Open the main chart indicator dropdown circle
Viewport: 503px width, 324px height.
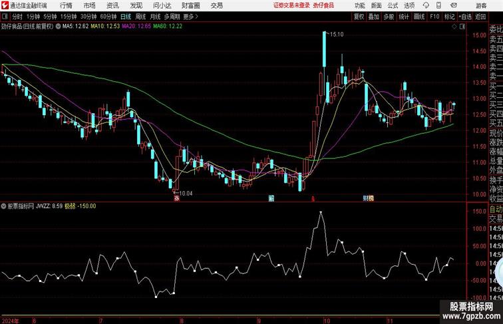(58, 27)
